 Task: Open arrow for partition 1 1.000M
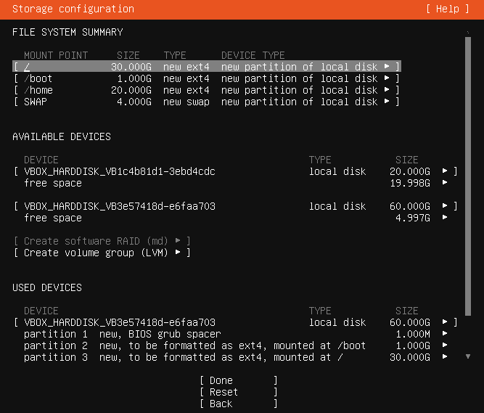445,333
